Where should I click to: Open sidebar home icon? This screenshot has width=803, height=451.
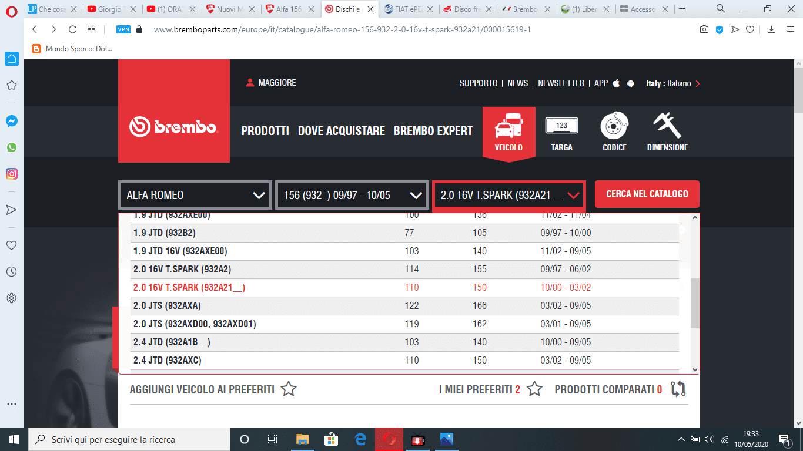coord(11,59)
